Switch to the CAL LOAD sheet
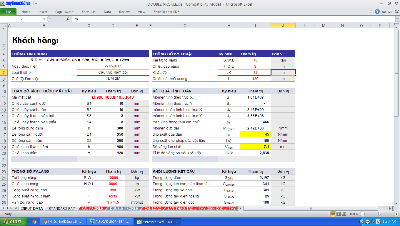This screenshot has width=400, height=226. [153, 208]
